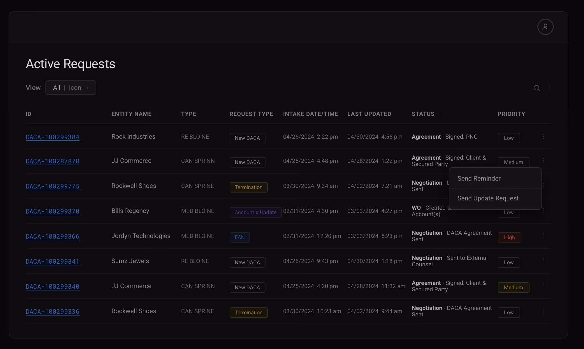Open Request Type column options dots

click(277, 114)
